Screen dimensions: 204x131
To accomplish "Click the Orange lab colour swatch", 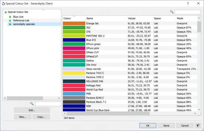I will 74,23.
